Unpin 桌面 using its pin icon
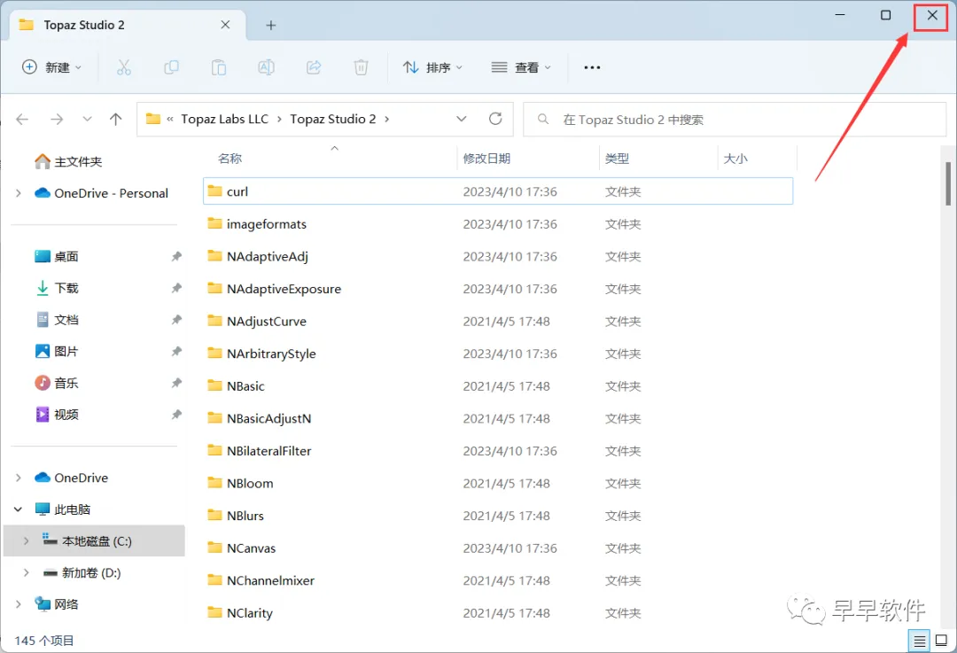The height and width of the screenshot is (653, 957). (176, 256)
